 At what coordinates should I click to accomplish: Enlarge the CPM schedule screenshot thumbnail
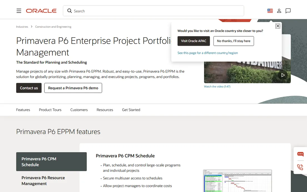(x=238, y=181)
